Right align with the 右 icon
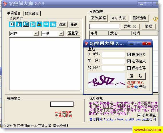Image resolution: width=163 pixels, height=133 pixels. coord(53,24)
